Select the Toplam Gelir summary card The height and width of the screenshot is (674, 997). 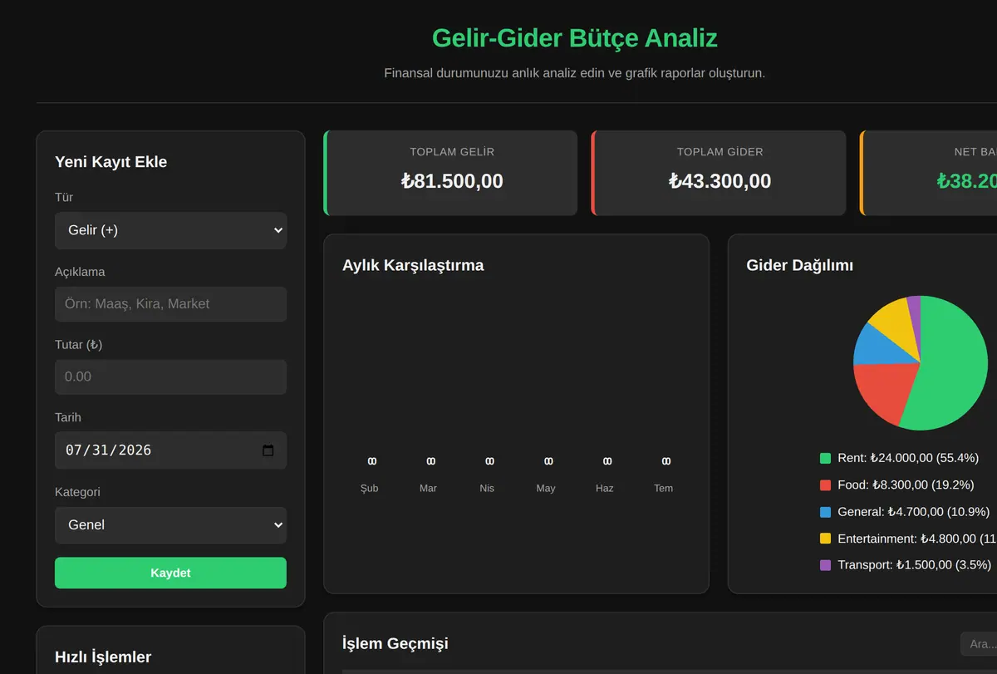[x=450, y=173]
